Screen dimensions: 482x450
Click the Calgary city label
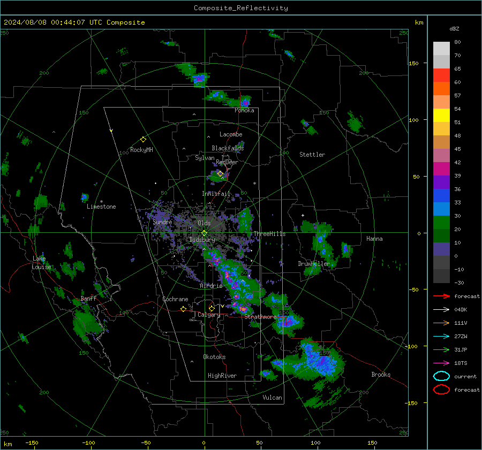[209, 315]
